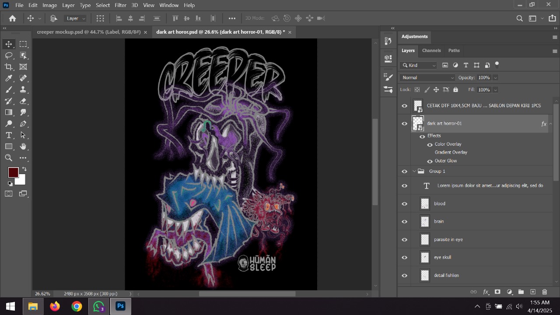Click the zoom percentage field 26.62%
Image resolution: width=560 pixels, height=315 pixels.
pyautogui.click(x=42, y=294)
